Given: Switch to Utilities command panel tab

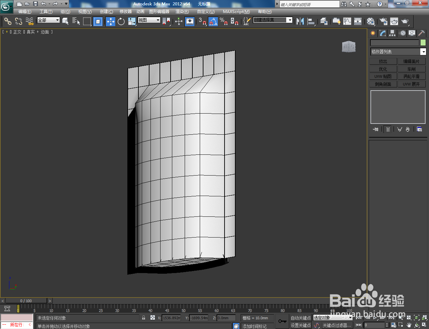Looking at the screenshot, I should (422, 33).
